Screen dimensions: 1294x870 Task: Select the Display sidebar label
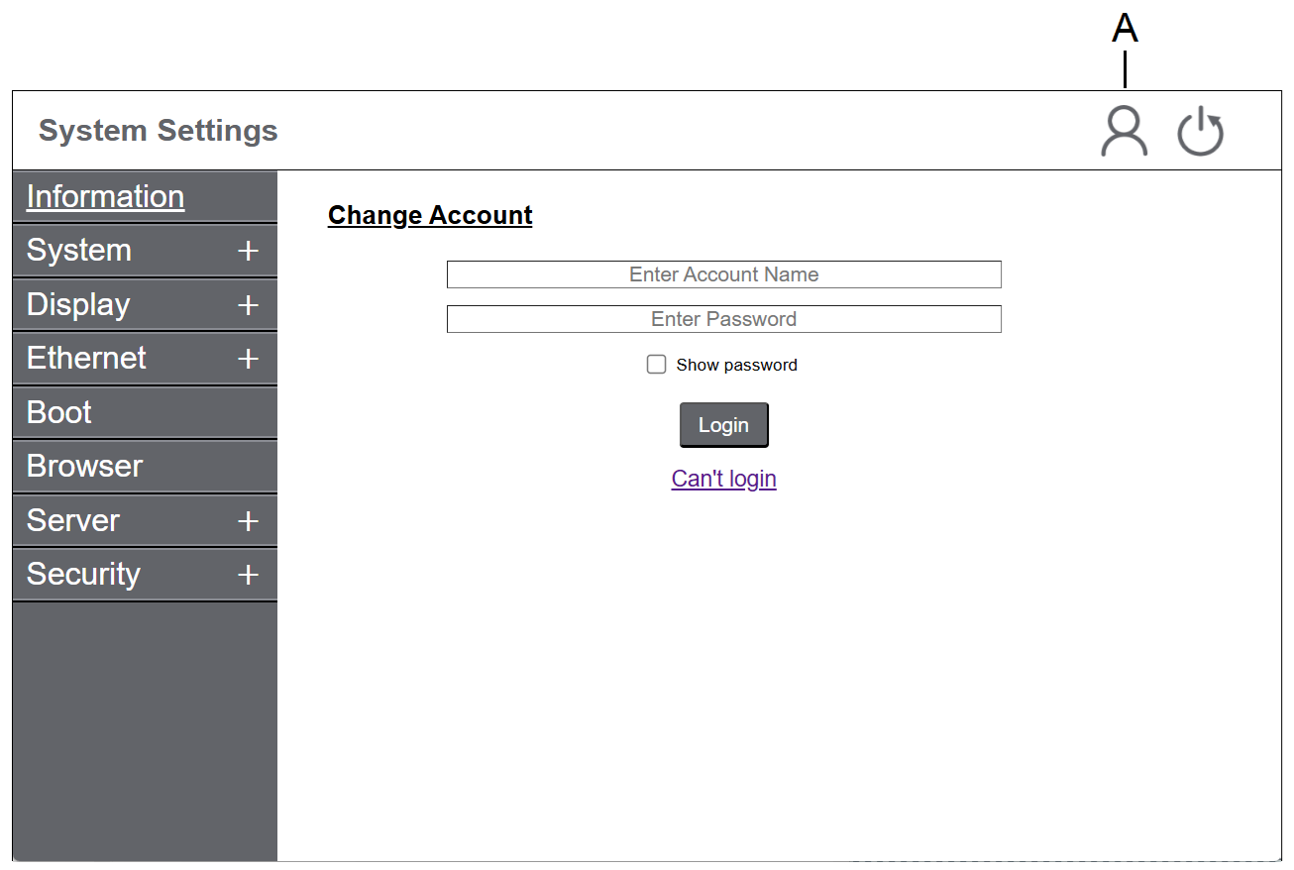coord(78,304)
